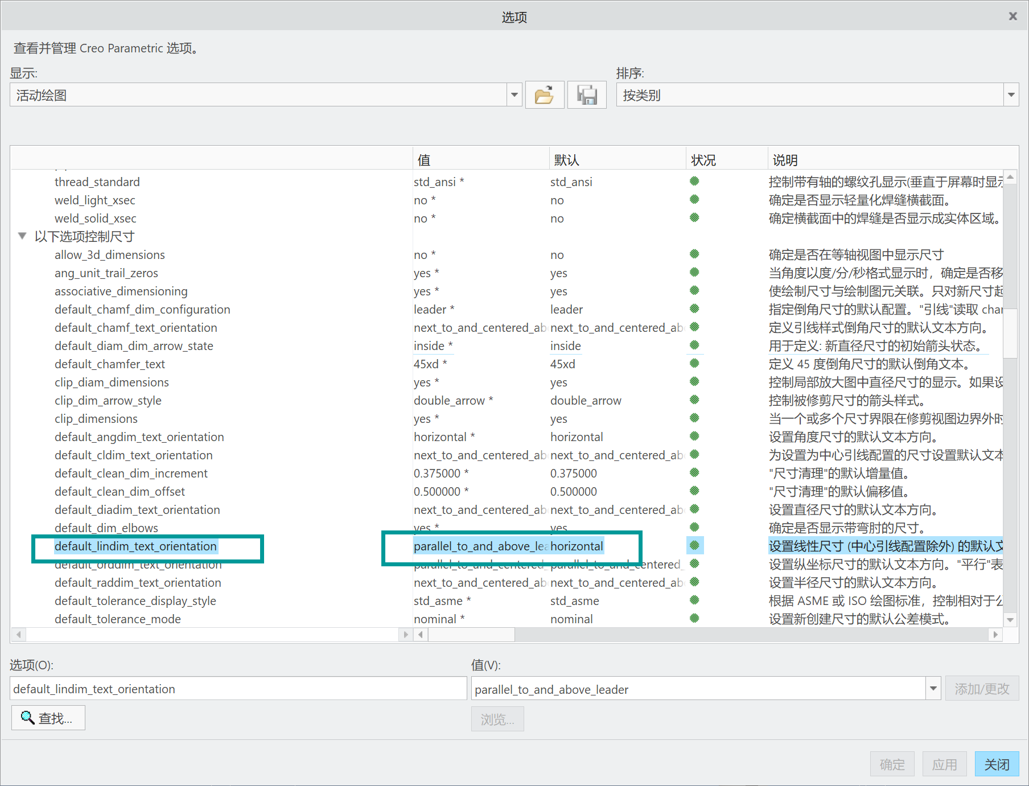Click the 'double_arrow *' value cell
This screenshot has width=1029, height=786.
pos(454,400)
